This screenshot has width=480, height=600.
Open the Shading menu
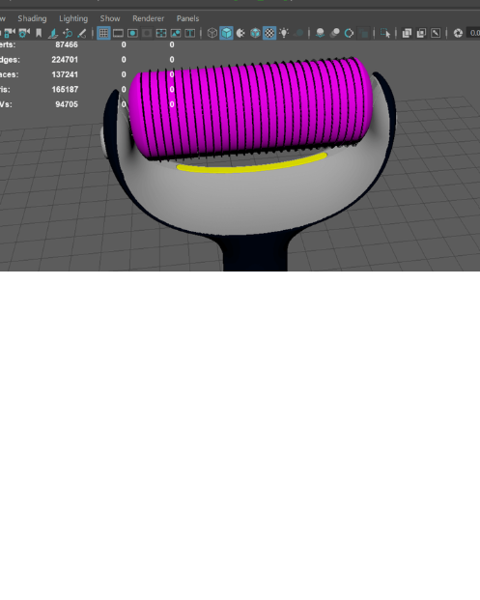32,18
